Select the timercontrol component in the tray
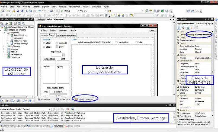This screenshot has height=132, width=218. point(63,100)
